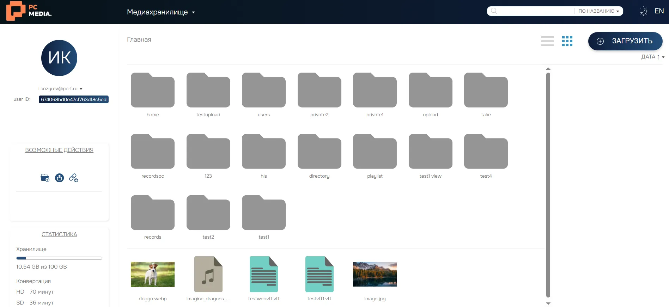The height and width of the screenshot is (307, 669).
Task: Expand the Медиахранилище dropdown menu
Action: pyautogui.click(x=161, y=12)
